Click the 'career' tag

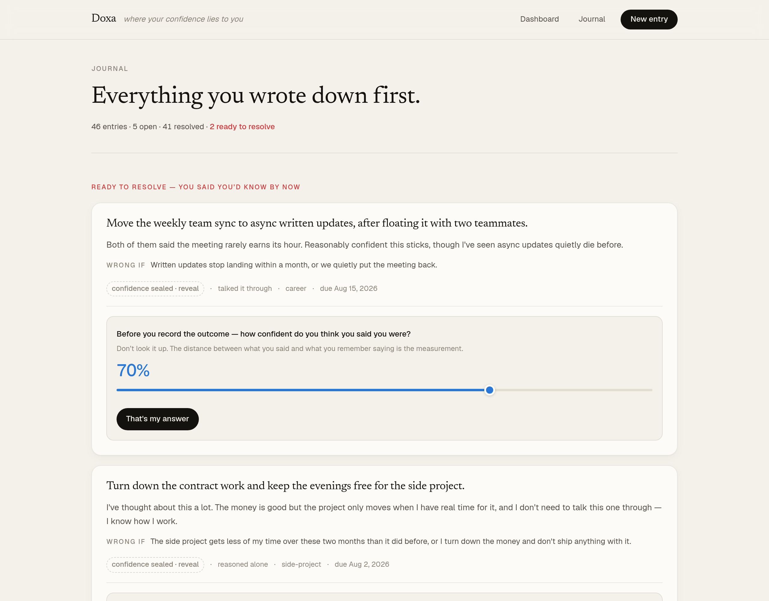tap(296, 288)
